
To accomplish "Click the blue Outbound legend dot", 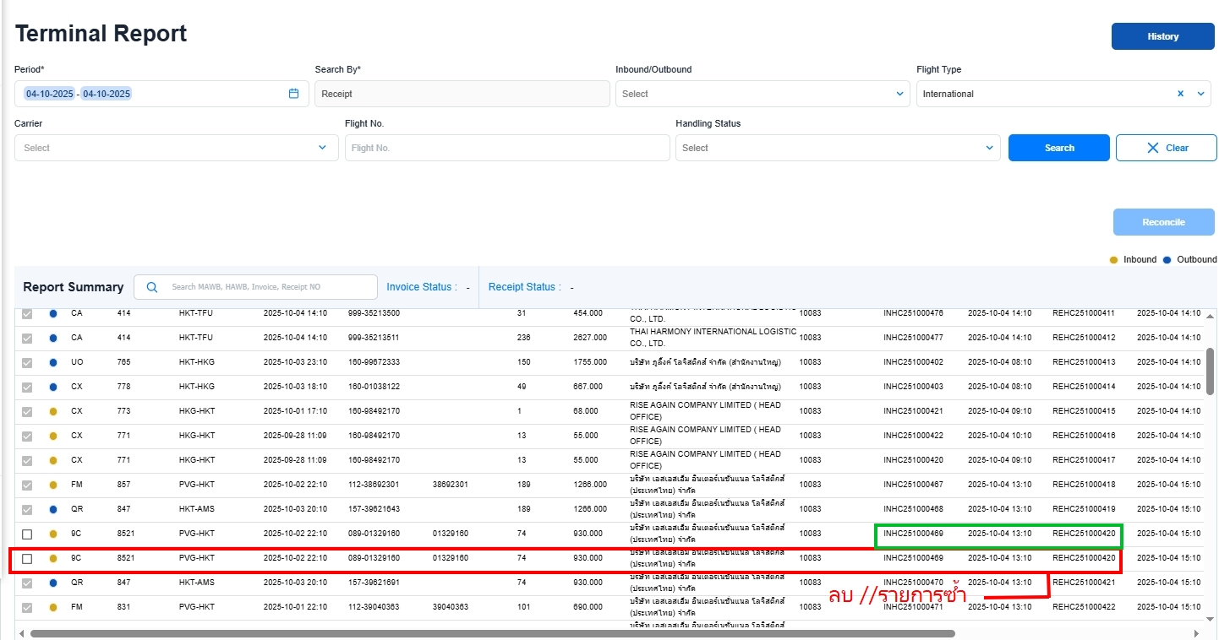I will tap(1167, 260).
